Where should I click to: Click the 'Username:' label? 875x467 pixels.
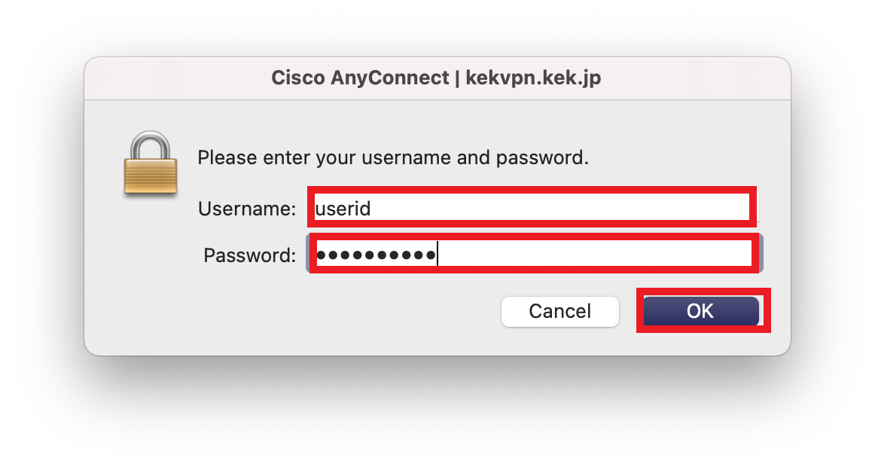click(x=247, y=209)
